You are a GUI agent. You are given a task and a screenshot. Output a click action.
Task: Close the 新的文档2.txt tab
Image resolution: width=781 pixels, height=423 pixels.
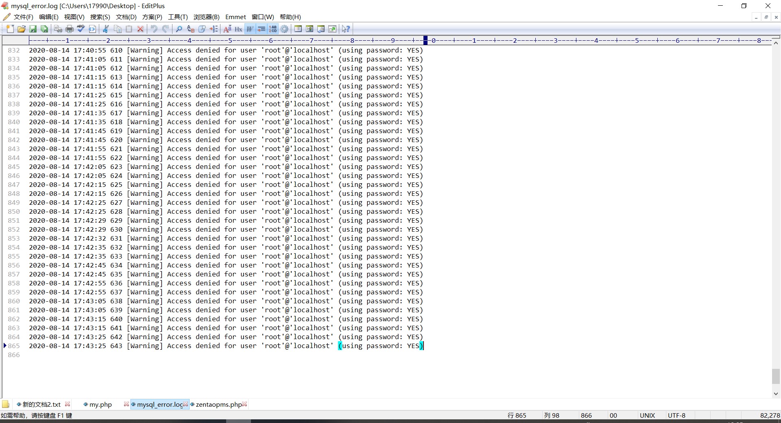pos(68,404)
